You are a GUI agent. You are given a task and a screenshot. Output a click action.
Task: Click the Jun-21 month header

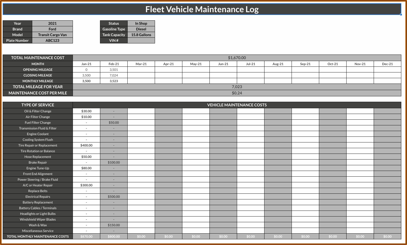223,64
